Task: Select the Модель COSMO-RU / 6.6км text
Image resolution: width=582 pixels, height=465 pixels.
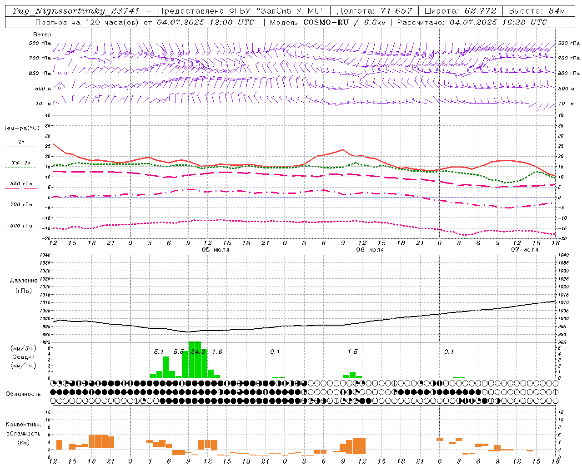Action: pos(327,22)
